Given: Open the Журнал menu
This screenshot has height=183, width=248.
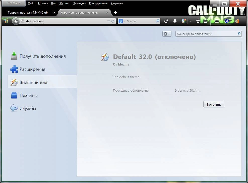Looking at the screenshot, I should click(x=65, y=3).
